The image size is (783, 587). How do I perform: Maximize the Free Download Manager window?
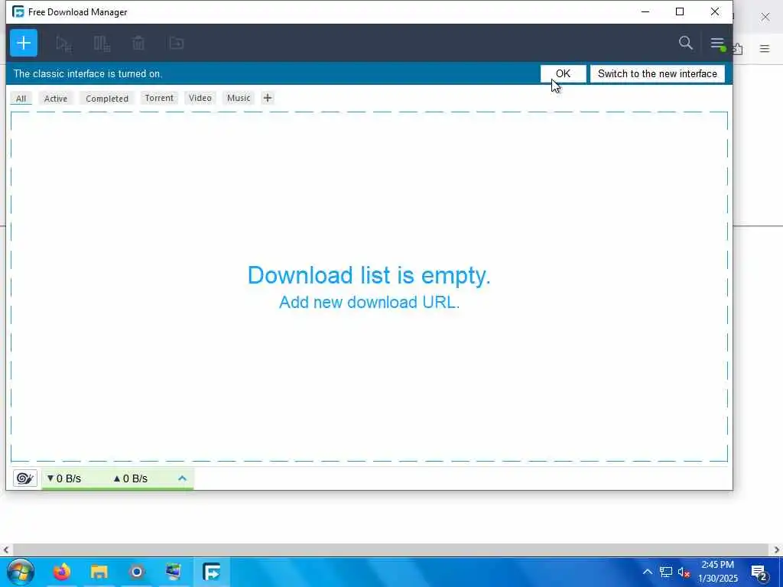pyautogui.click(x=680, y=11)
